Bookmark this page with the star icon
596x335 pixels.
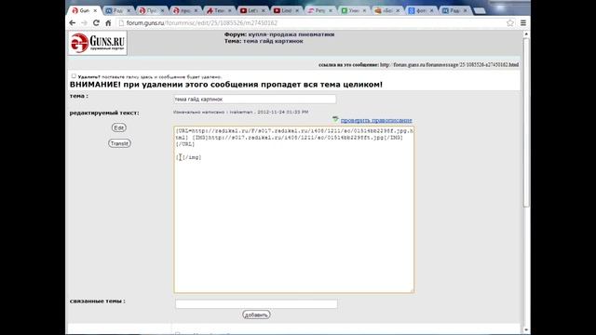pyautogui.click(x=510, y=23)
